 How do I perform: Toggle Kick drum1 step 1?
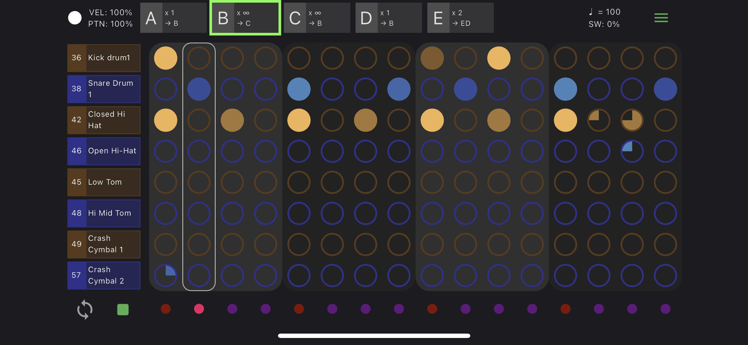(x=166, y=58)
